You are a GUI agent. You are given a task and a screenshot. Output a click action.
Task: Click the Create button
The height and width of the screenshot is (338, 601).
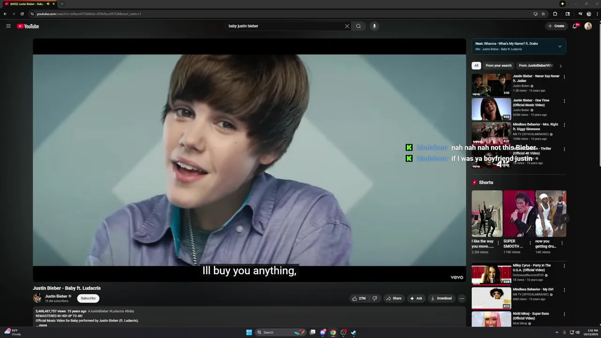[556, 26]
